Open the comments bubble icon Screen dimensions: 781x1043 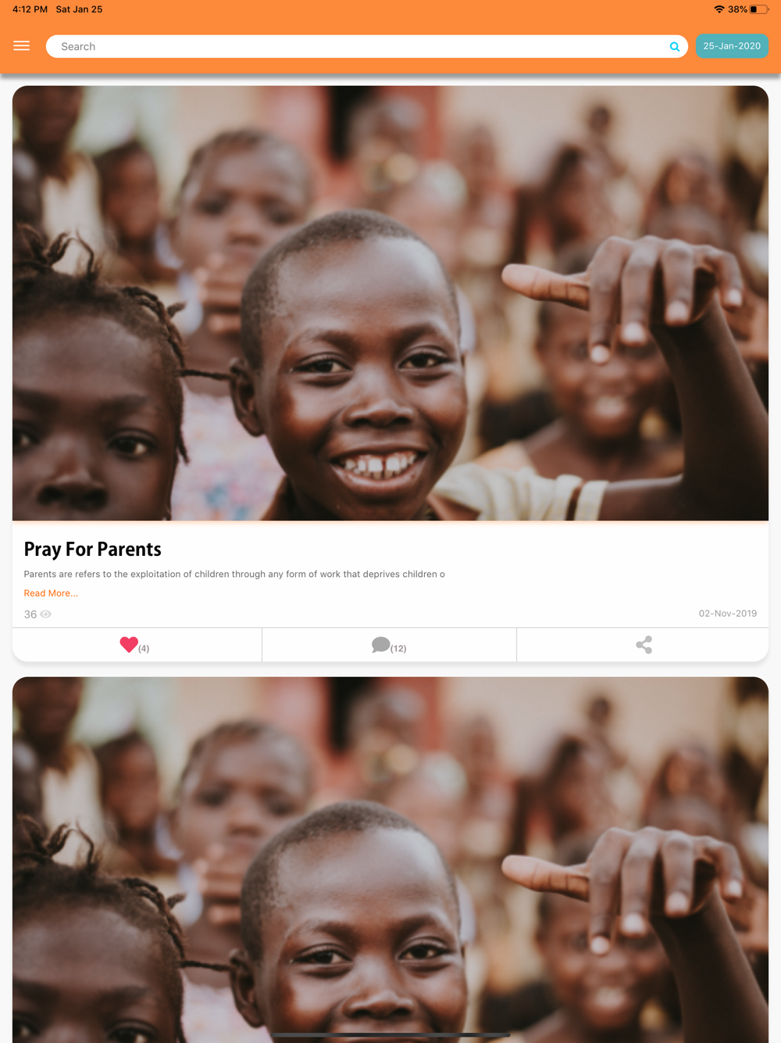[x=380, y=644]
